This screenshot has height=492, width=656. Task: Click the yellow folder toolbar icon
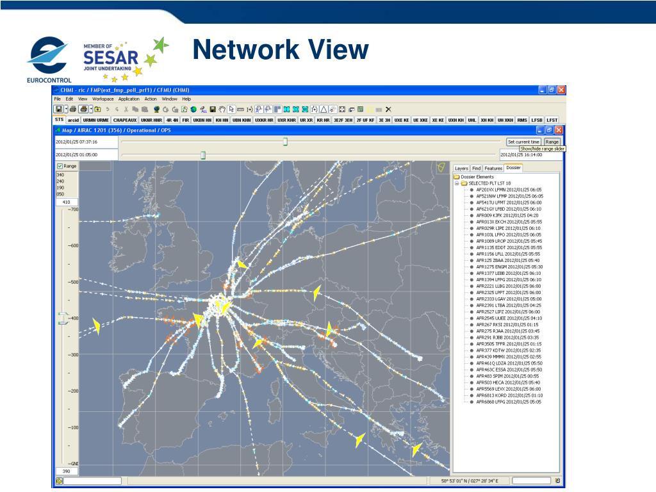tap(97, 109)
